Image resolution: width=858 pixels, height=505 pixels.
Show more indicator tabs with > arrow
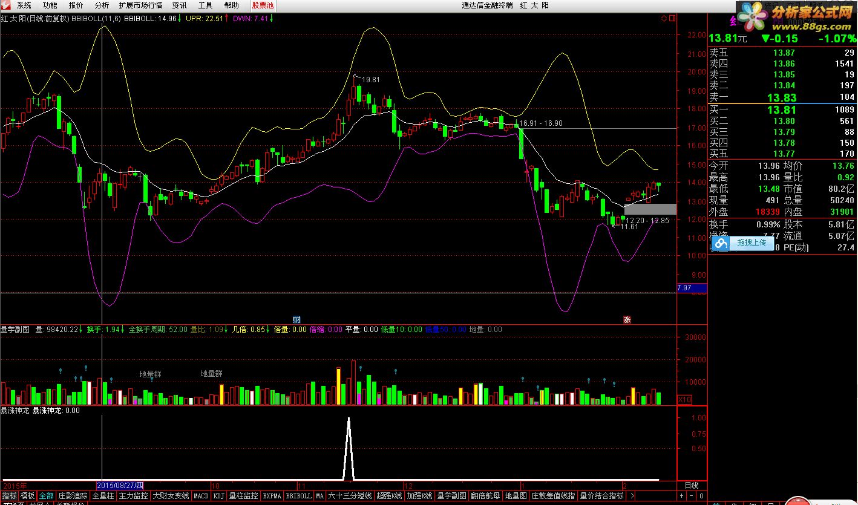coord(632,495)
